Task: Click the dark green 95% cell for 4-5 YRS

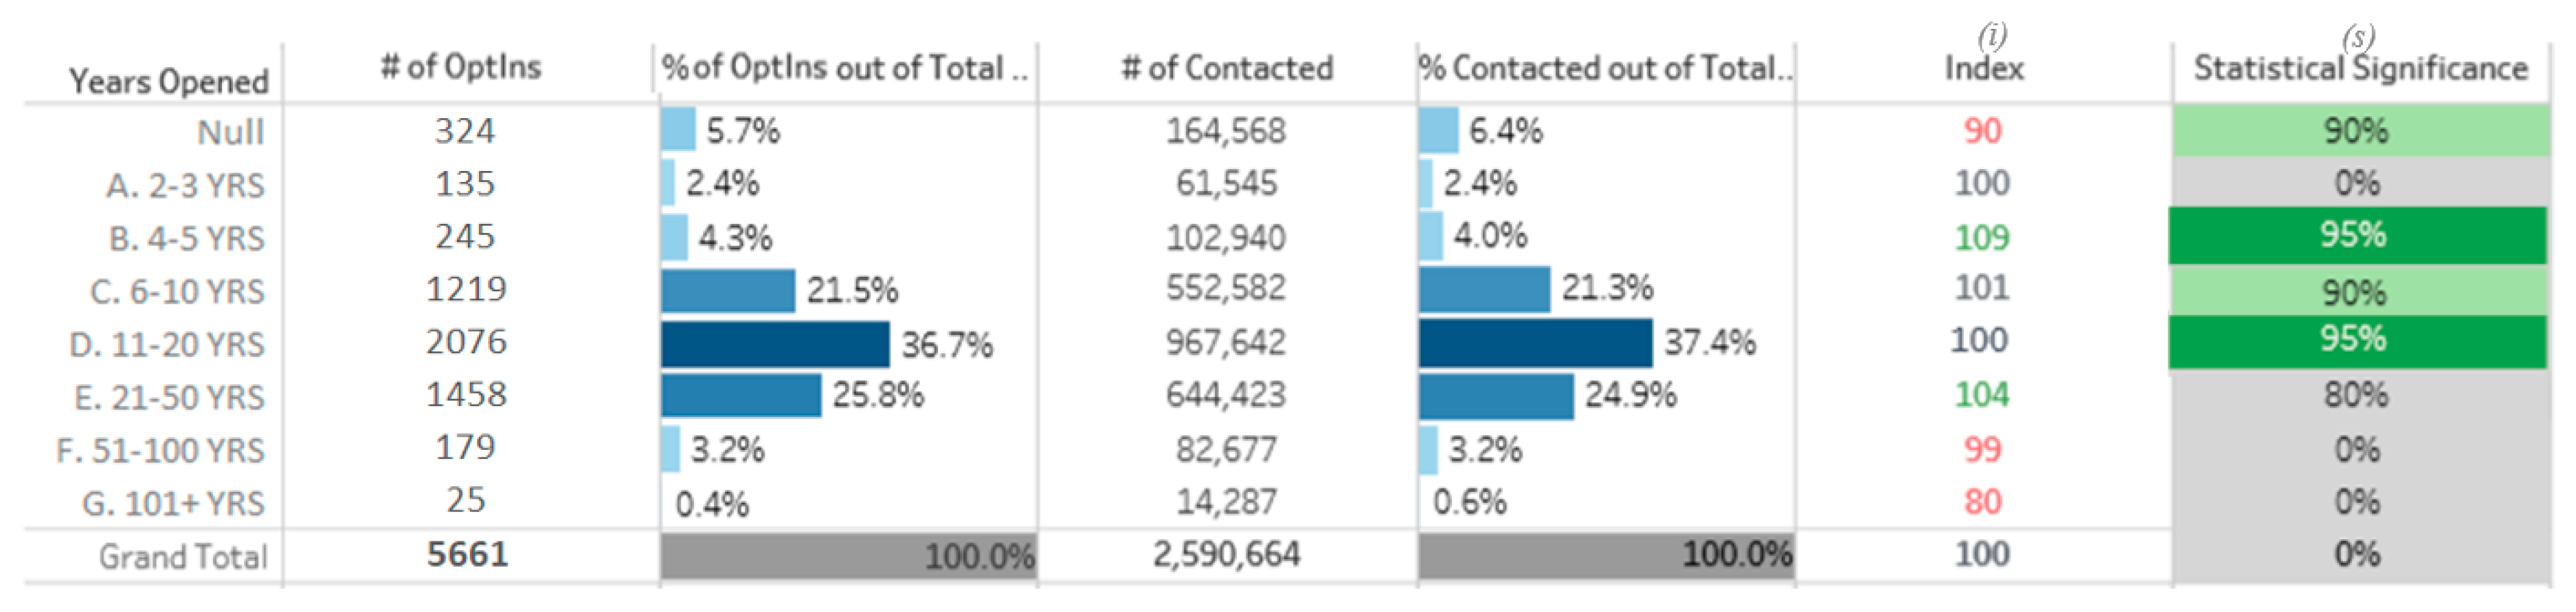Action: click(2356, 236)
